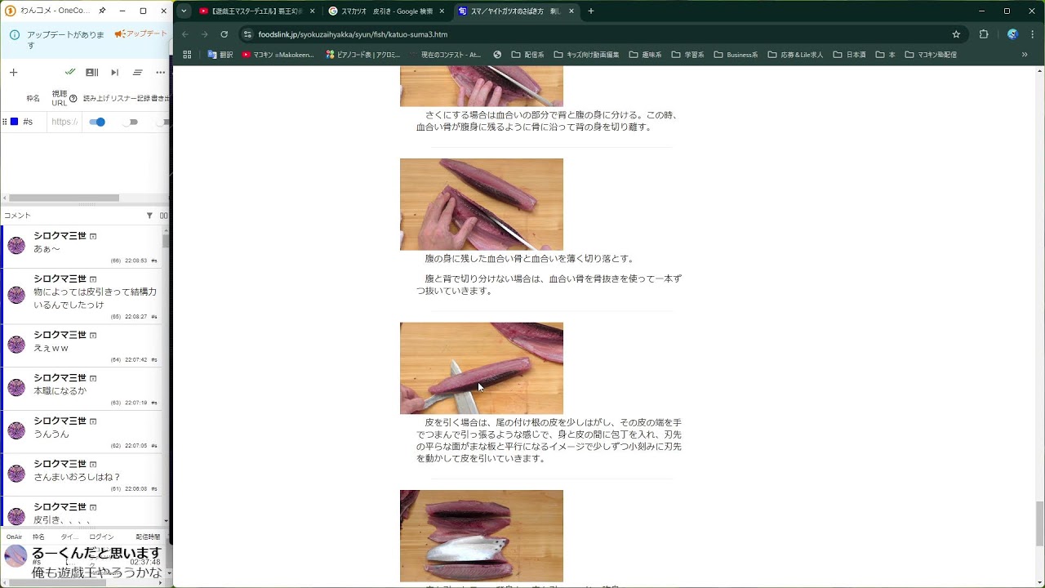Open the マコキン =Makokeen bookmark
1045x588 pixels.
tap(278, 55)
